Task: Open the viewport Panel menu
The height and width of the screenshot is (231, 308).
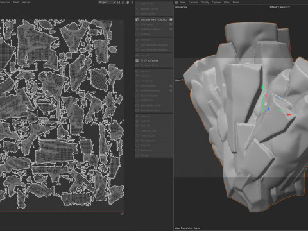Action: 235,3
